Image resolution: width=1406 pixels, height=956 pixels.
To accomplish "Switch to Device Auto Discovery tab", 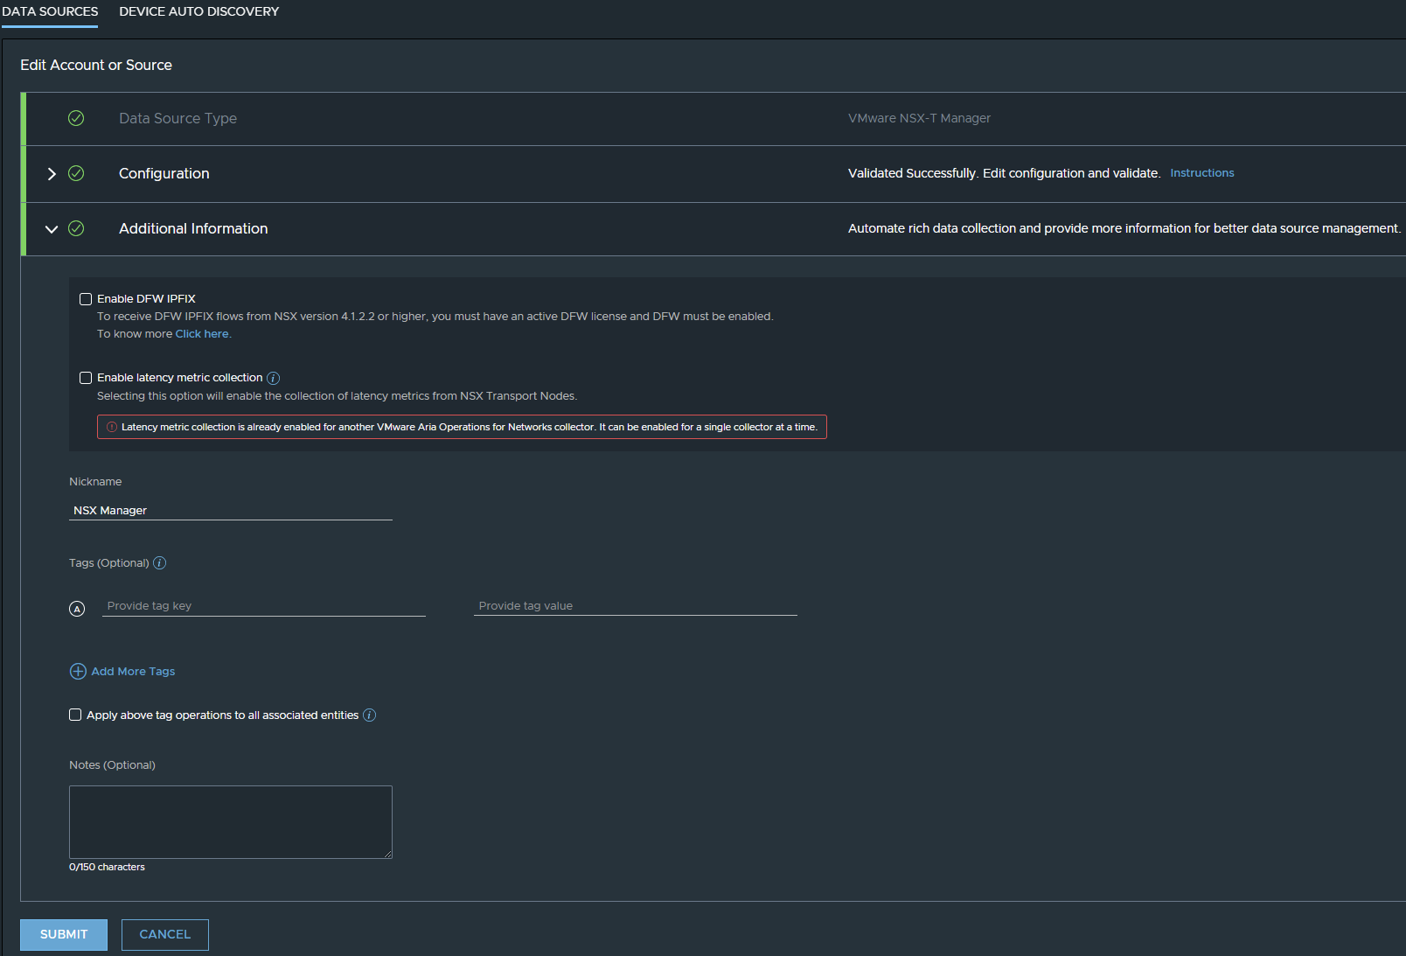I will click(x=198, y=12).
